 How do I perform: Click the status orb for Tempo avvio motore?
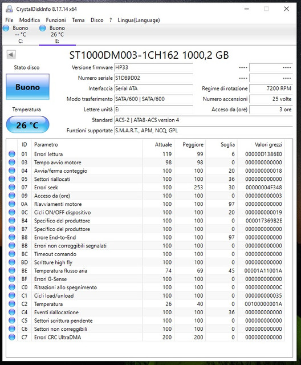pos(12,162)
